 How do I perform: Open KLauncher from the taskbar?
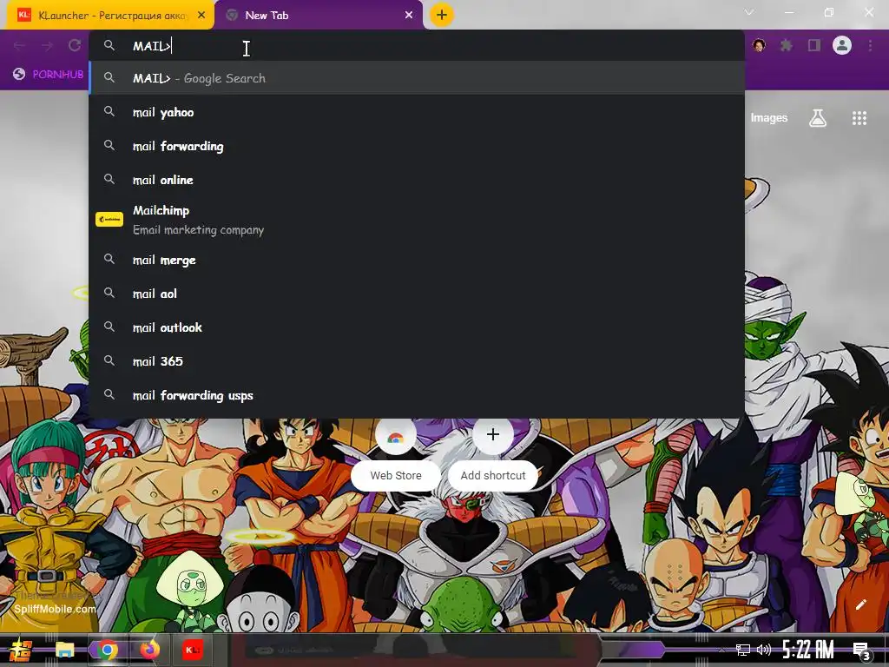click(192, 650)
